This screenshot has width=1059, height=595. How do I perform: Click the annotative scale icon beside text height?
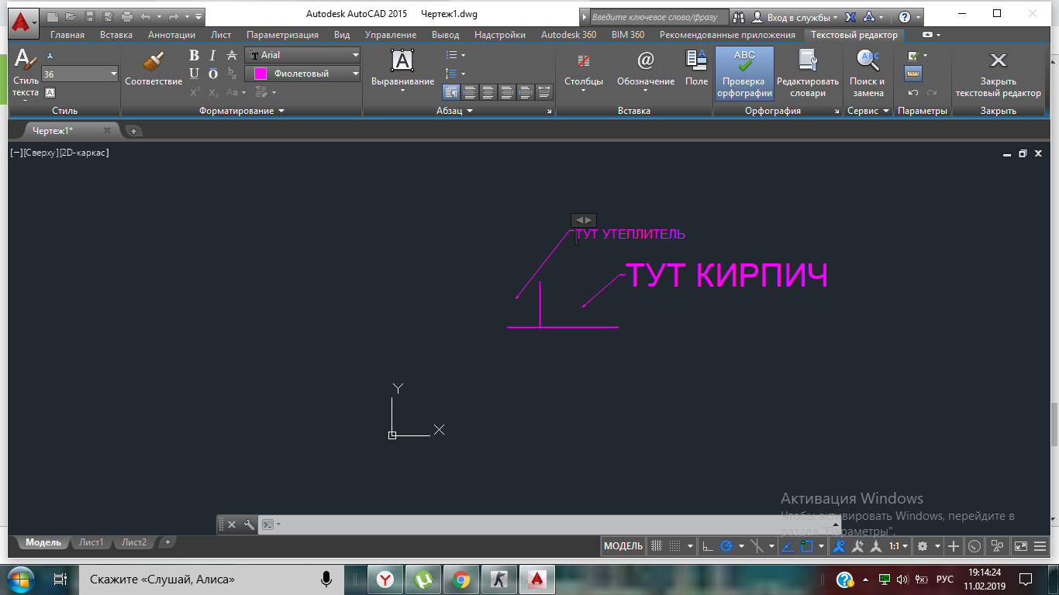coord(50,56)
